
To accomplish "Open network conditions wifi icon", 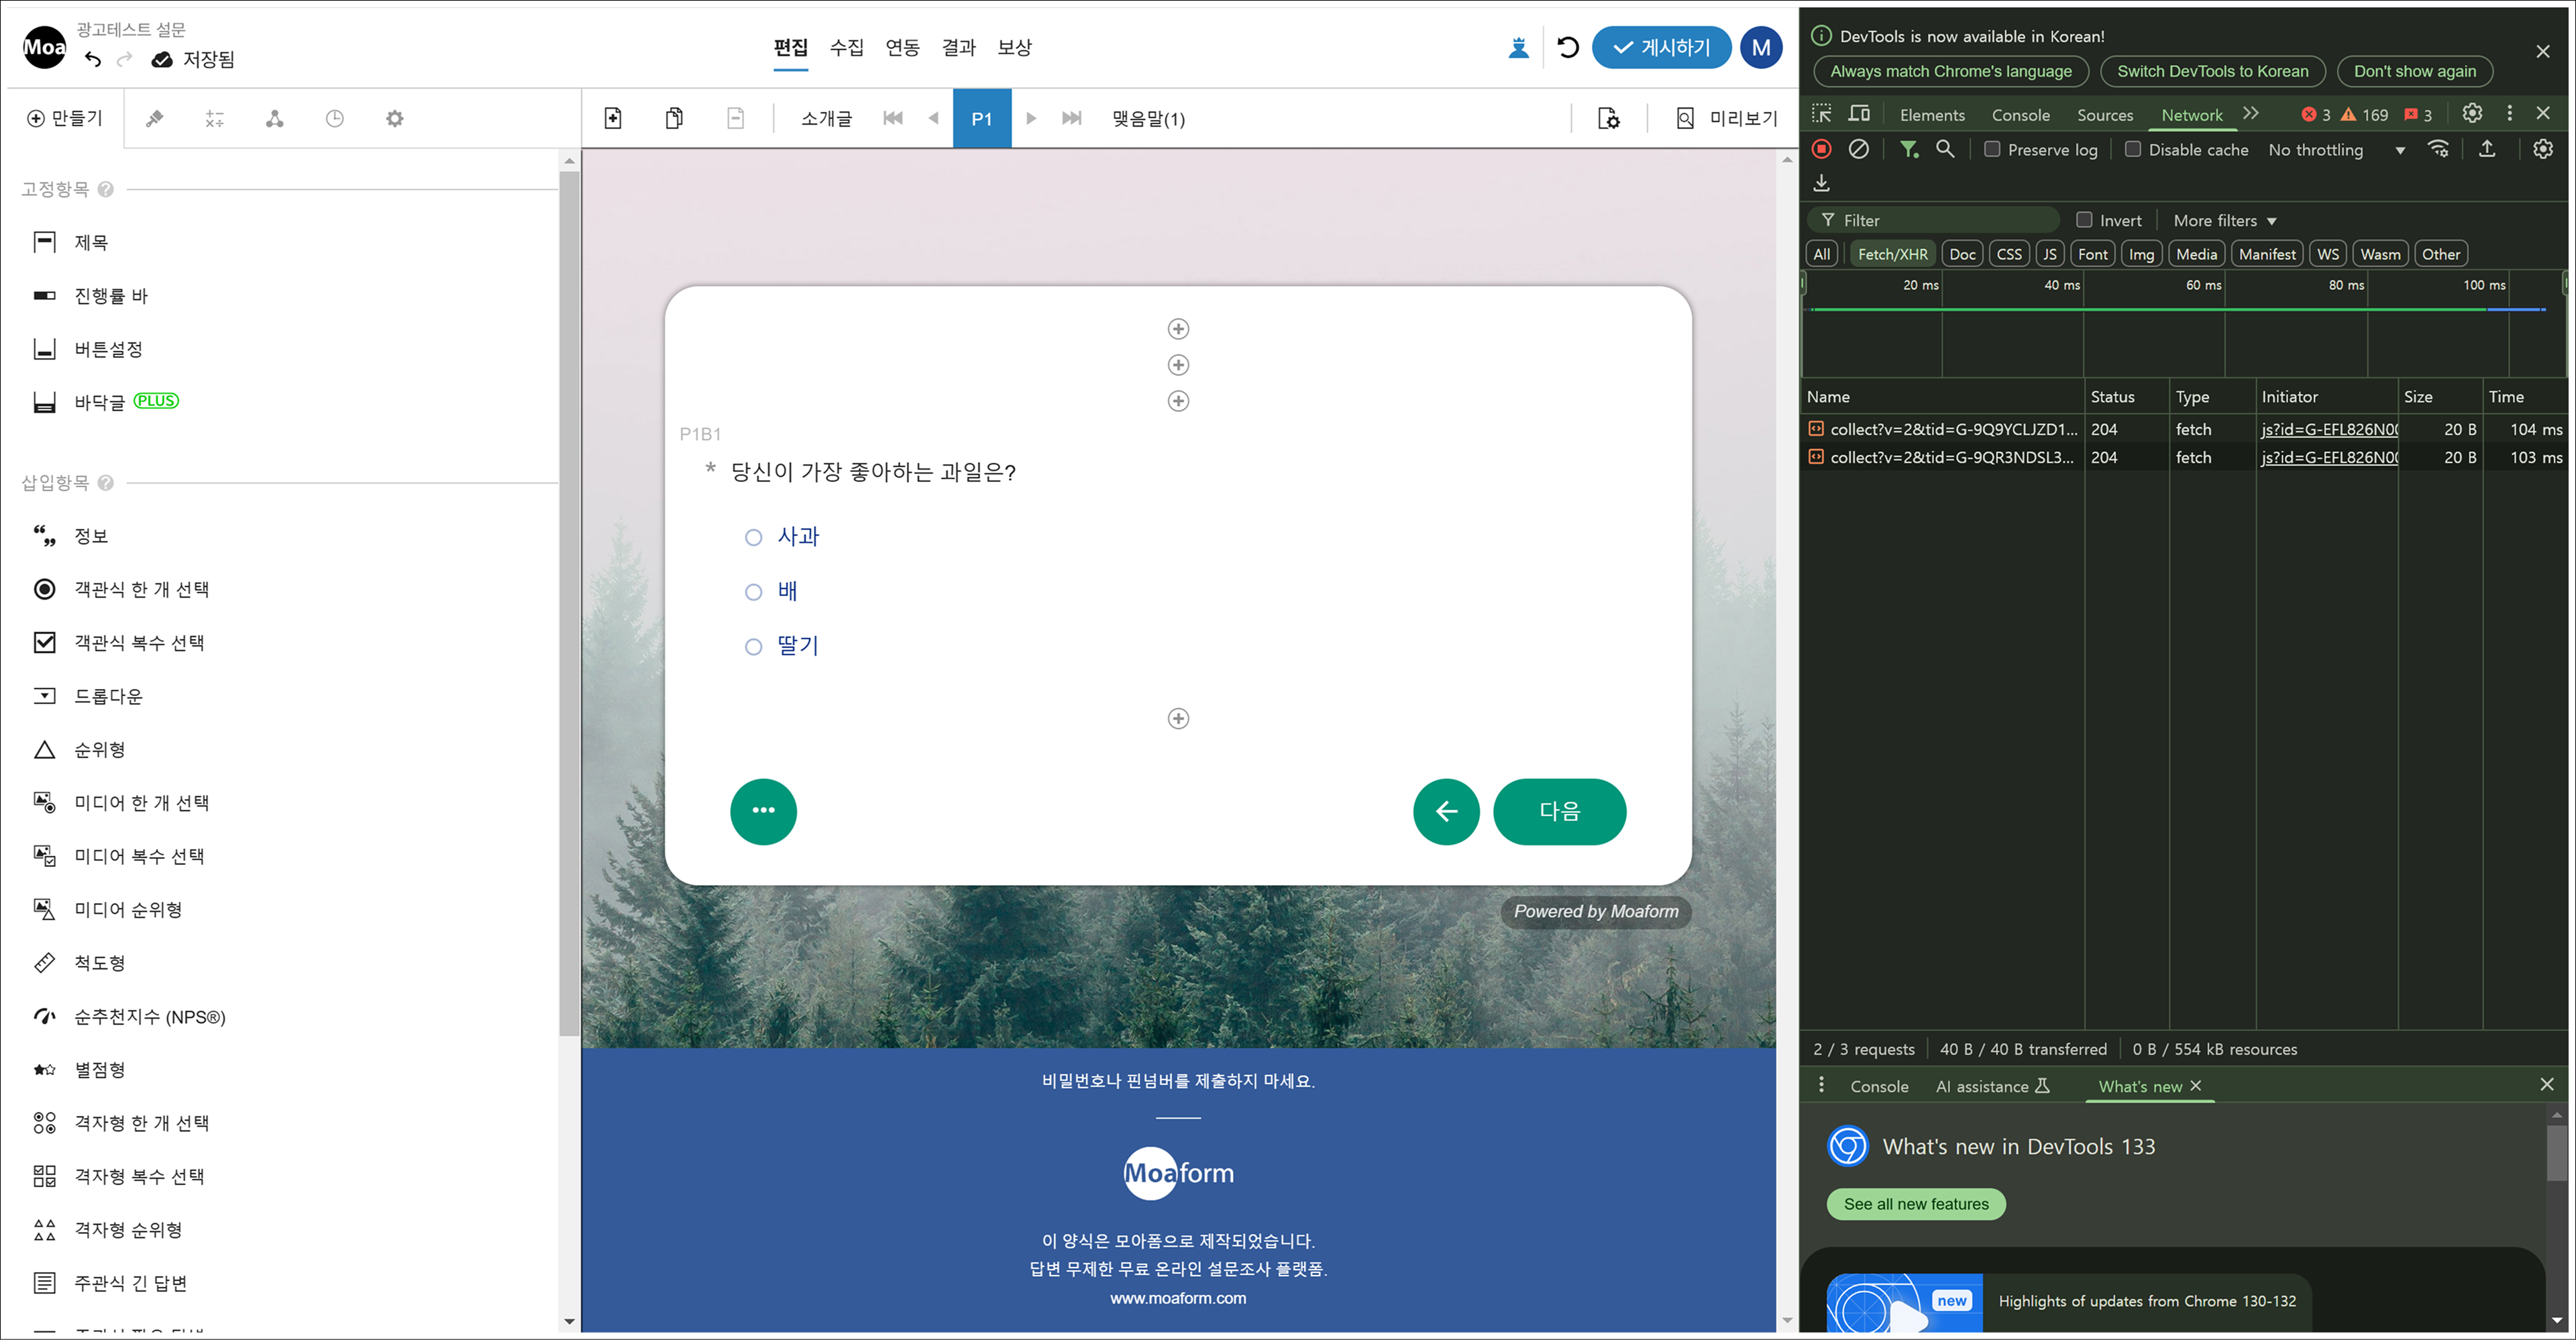I will [x=2439, y=149].
